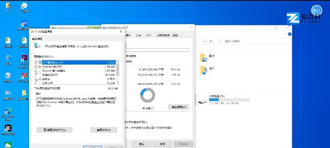Screen dimensions: 330x148
Task: Click the 7.48 MB size value
Action: pos(110,67)
